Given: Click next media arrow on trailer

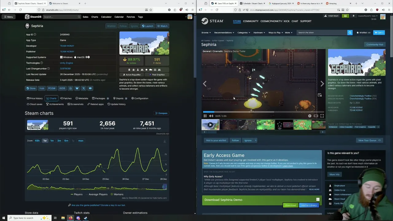Looking at the screenshot, I should click(322, 83).
